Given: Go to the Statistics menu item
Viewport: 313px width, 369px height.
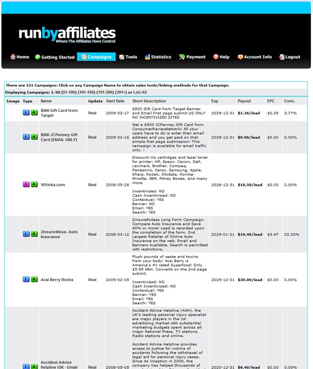Looking at the screenshot, I should point(158,57).
